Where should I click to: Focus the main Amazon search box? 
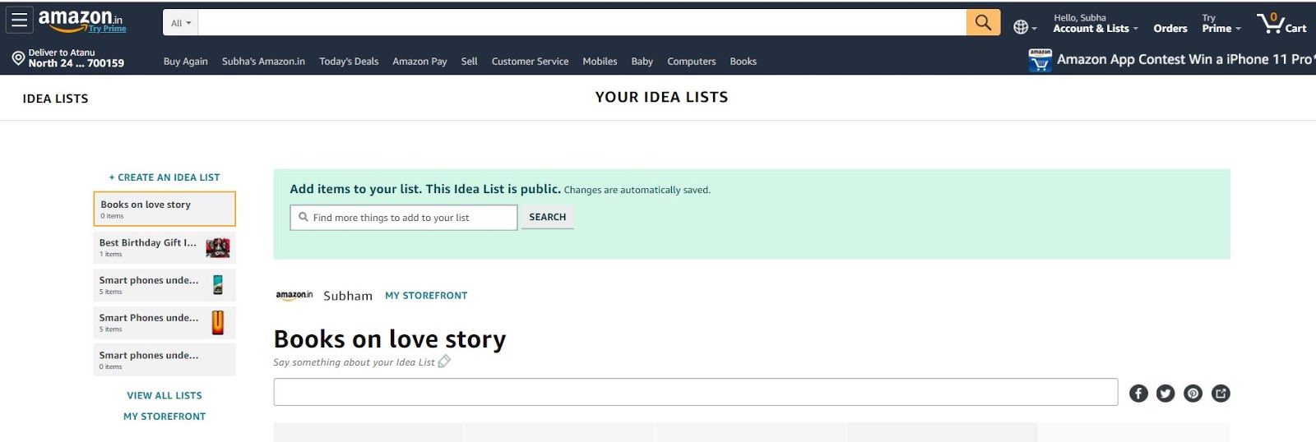(x=582, y=22)
